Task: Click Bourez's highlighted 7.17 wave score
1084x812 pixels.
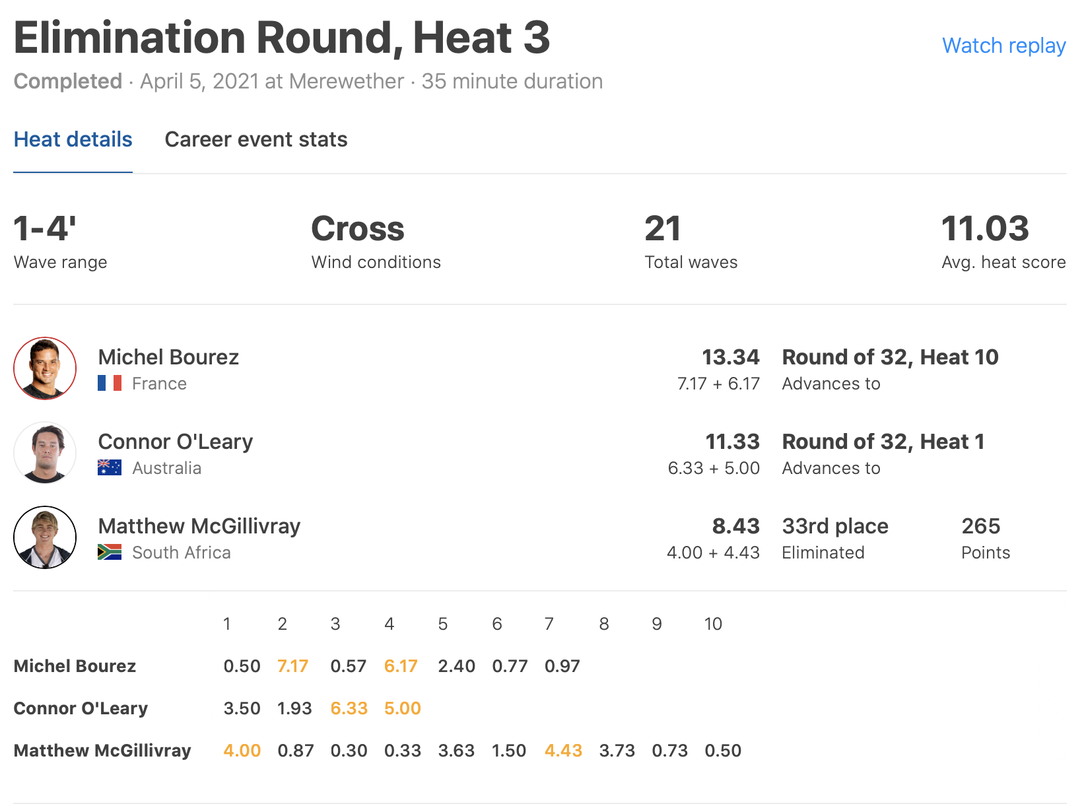Action: click(x=292, y=666)
